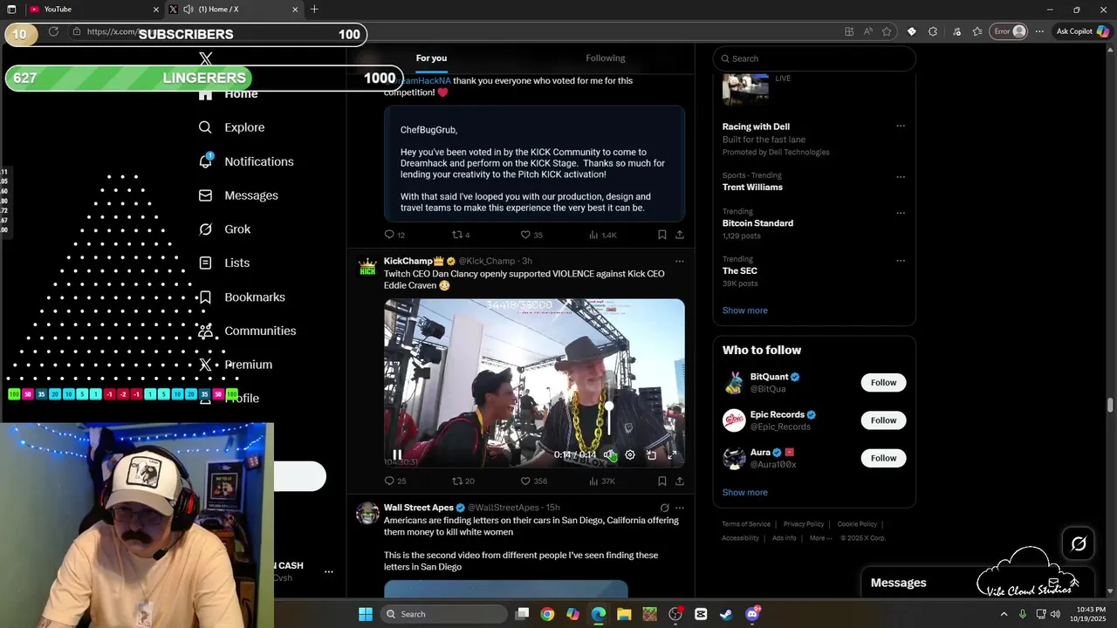Bookmark the ChefBugGrub post
Viewport: 1117px width, 628px height.
point(662,235)
